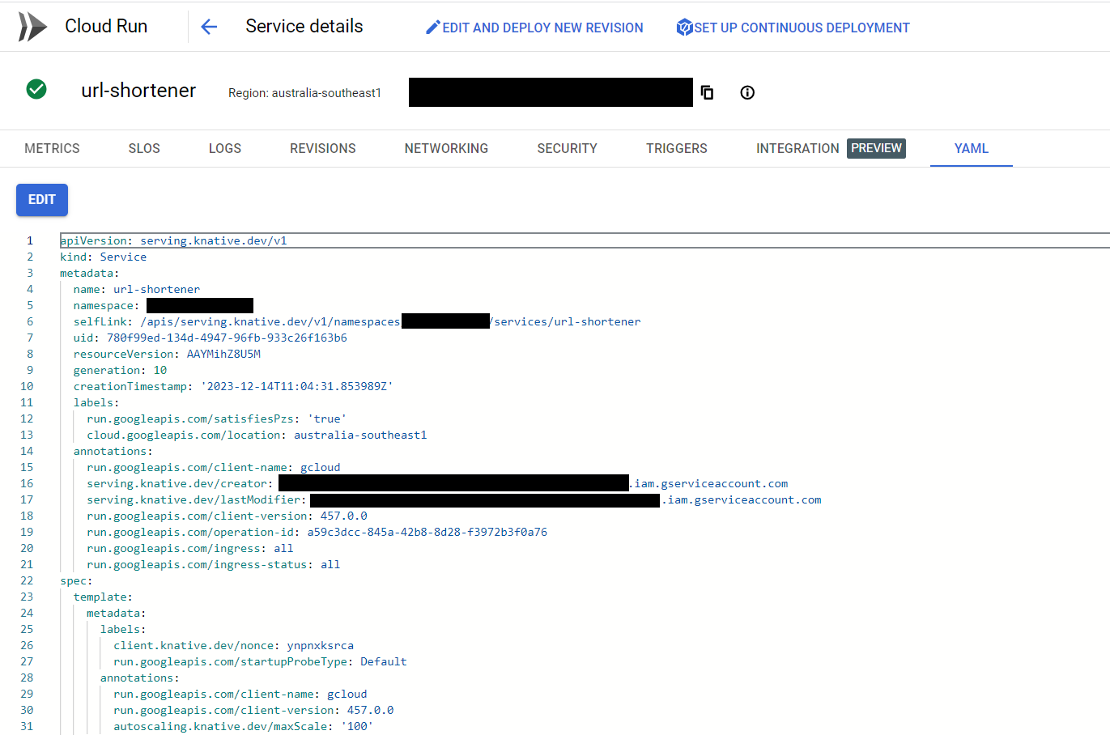The image size is (1110, 735).
Task: Click the resourceVersion AAYMihZ8U5M value
Action: coord(223,354)
